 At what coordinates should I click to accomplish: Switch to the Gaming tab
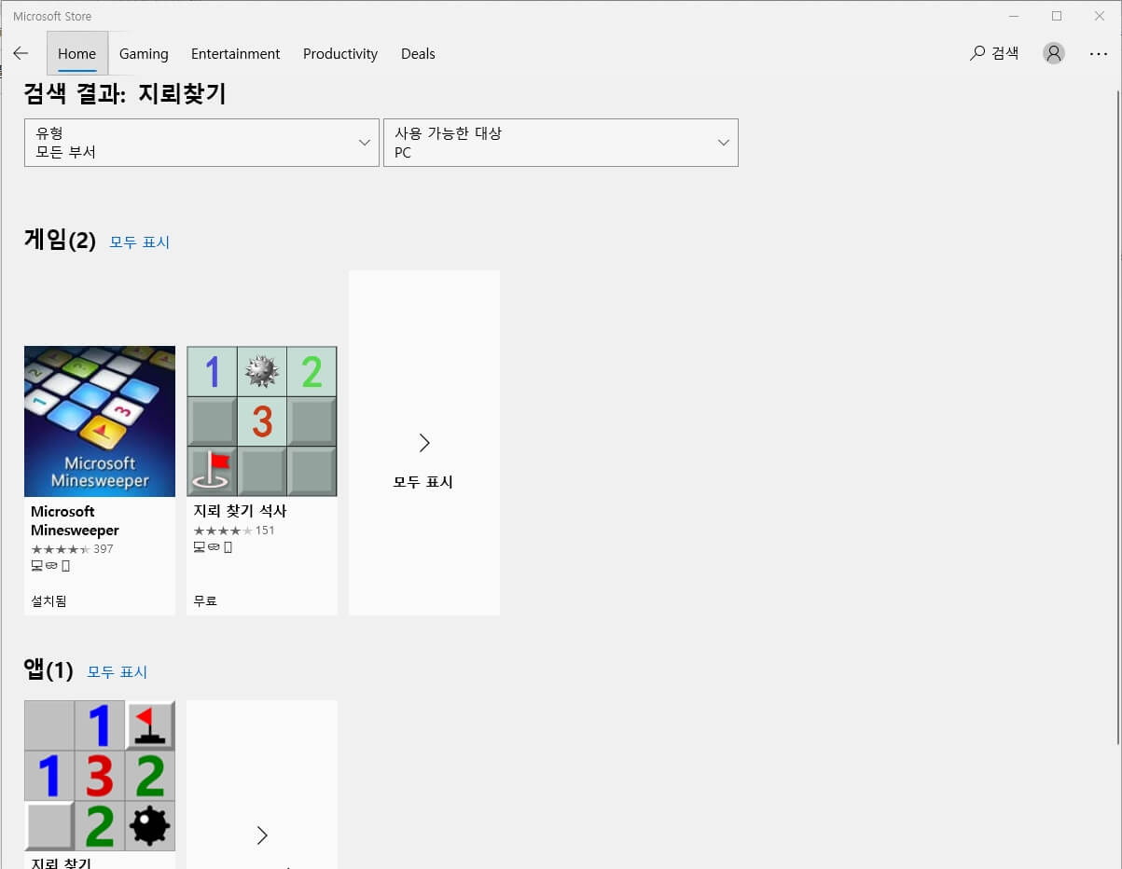(144, 53)
